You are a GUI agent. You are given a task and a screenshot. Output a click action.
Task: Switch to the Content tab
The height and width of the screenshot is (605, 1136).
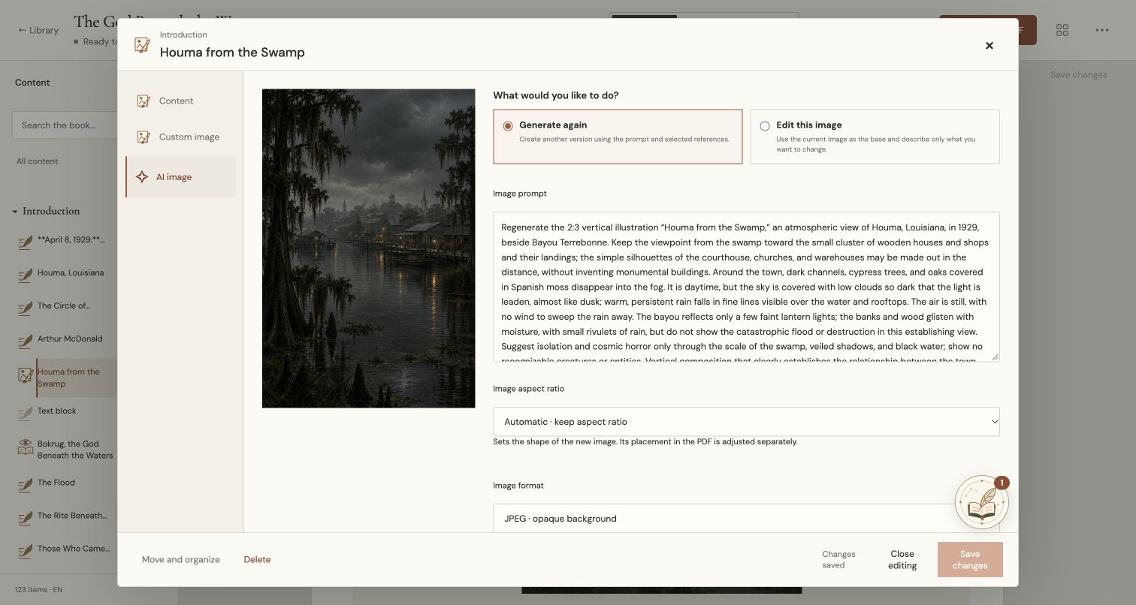click(180, 101)
